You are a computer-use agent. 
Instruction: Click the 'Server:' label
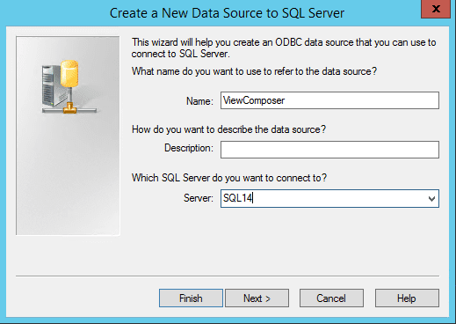(x=199, y=198)
